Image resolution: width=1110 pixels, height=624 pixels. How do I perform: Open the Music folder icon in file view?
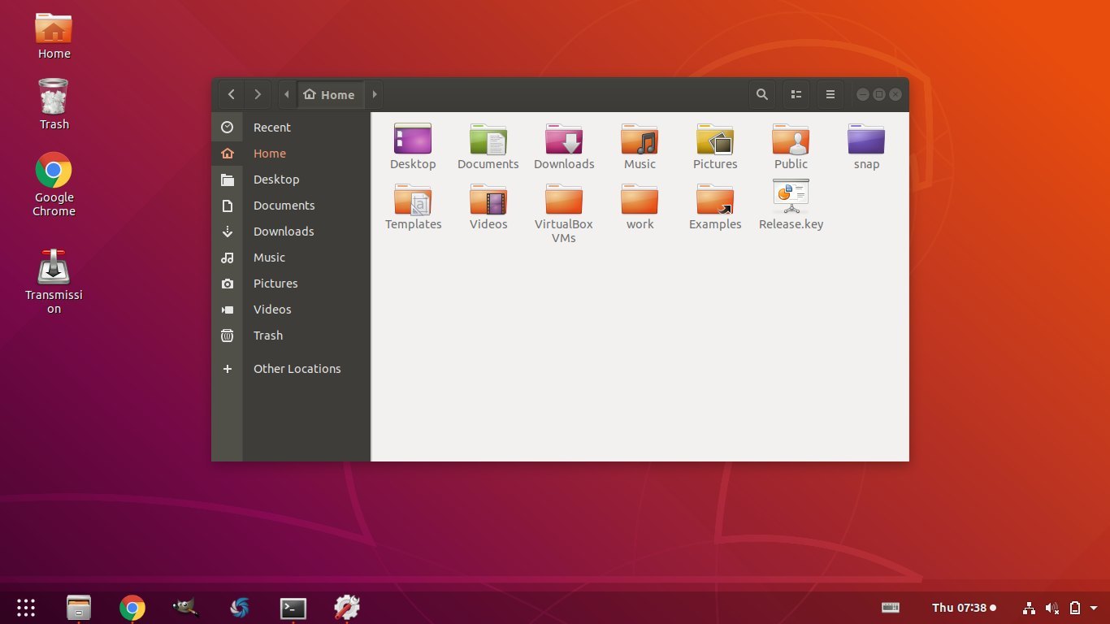[640, 139]
